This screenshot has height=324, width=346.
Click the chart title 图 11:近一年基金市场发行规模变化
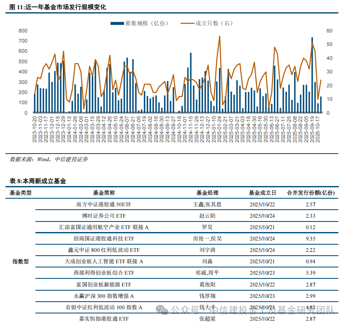[x=58, y=7]
